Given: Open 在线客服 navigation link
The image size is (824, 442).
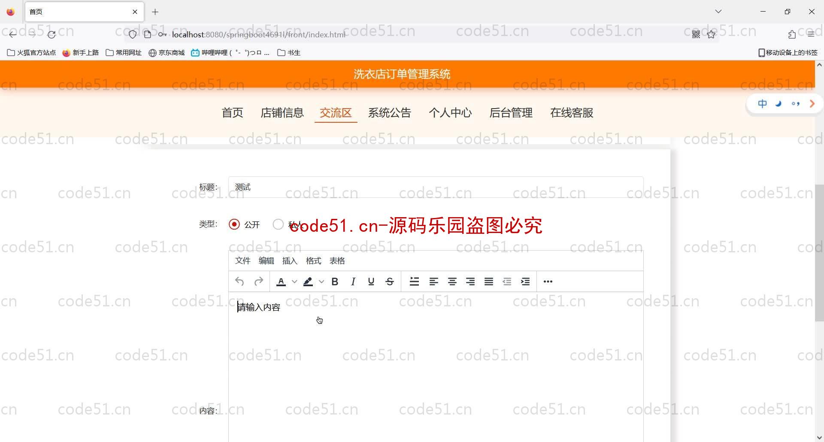Looking at the screenshot, I should (x=572, y=113).
